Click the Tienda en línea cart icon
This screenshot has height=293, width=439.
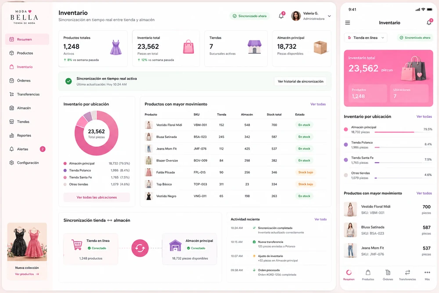(x=77, y=245)
